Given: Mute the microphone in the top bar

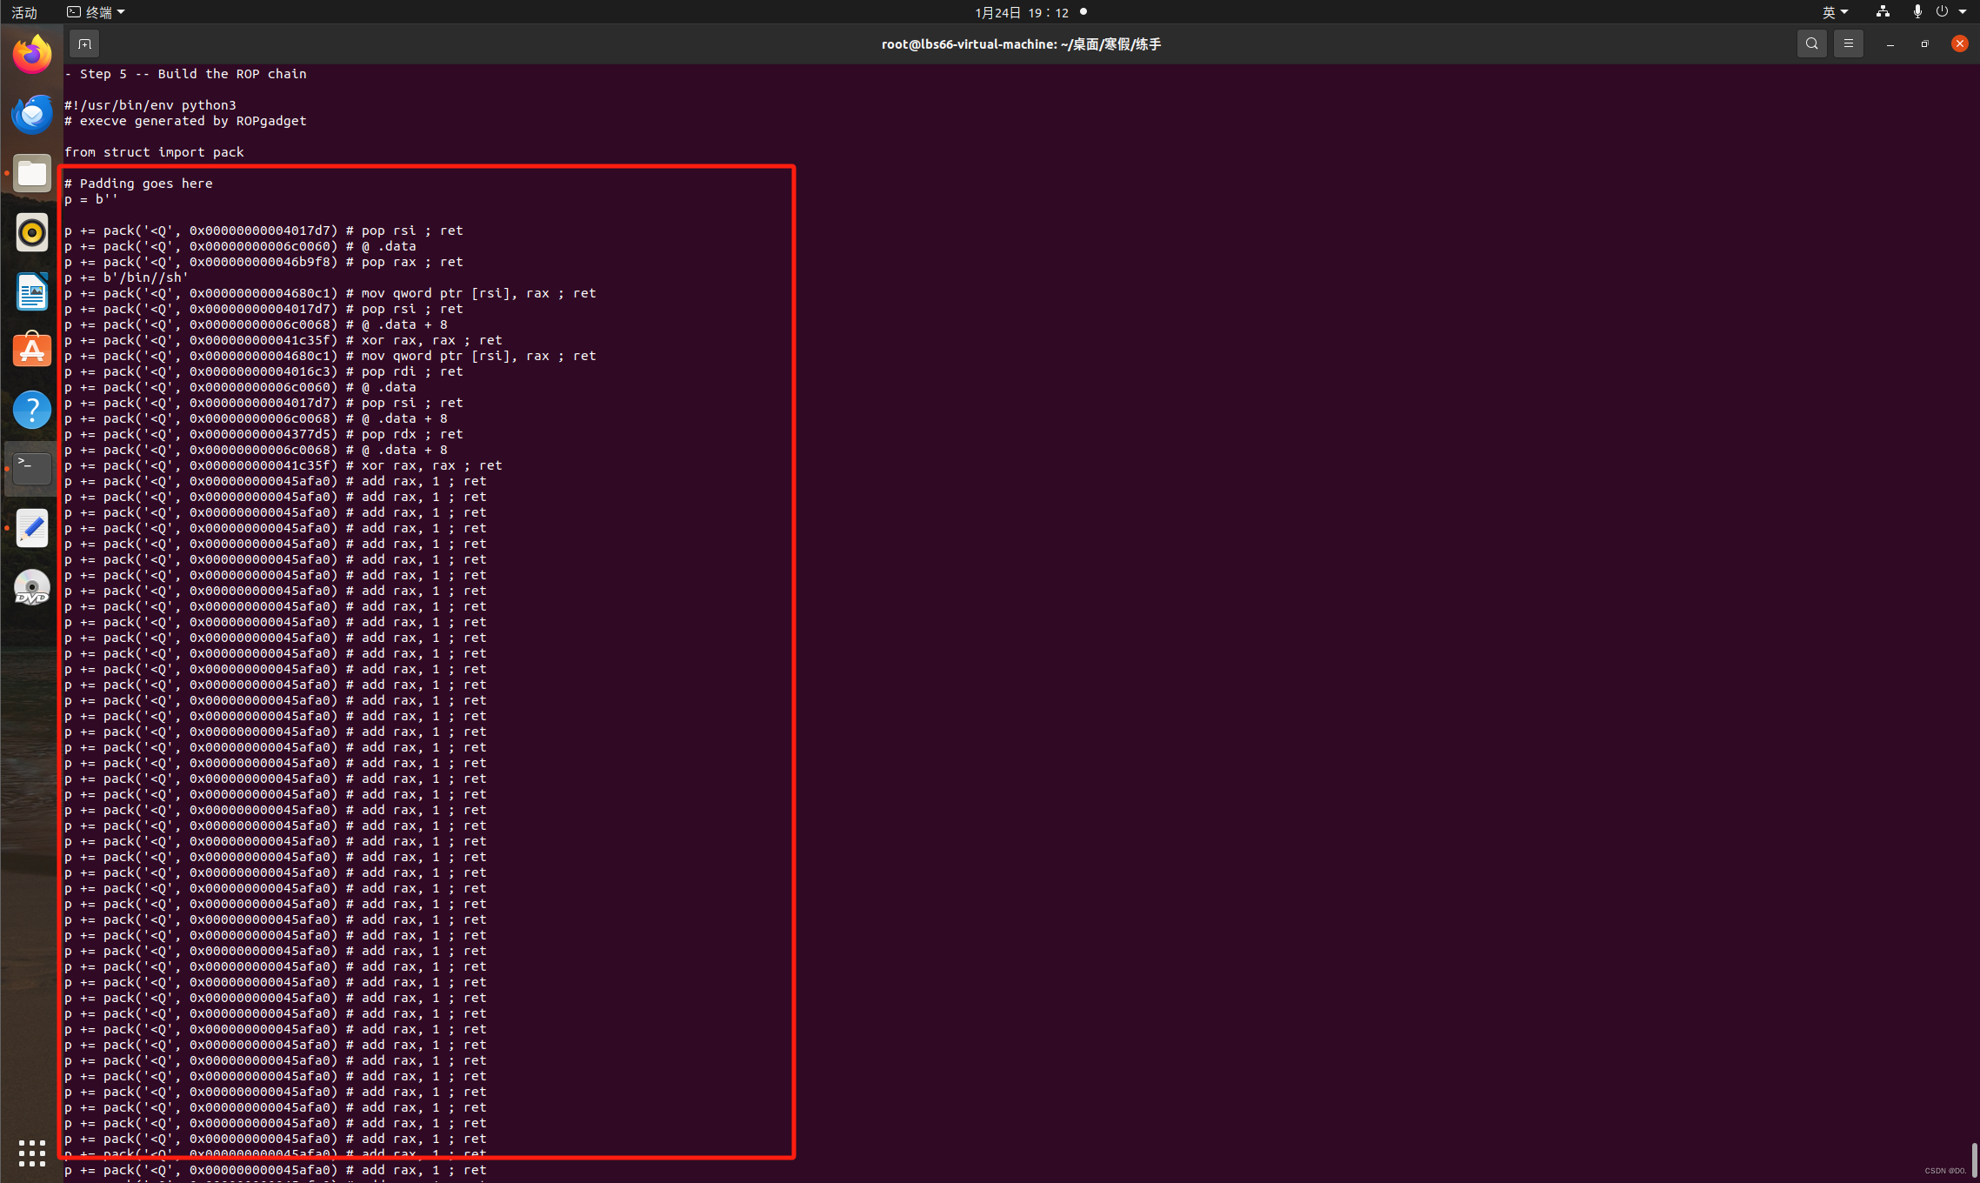Looking at the screenshot, I should coord(1917,11).
